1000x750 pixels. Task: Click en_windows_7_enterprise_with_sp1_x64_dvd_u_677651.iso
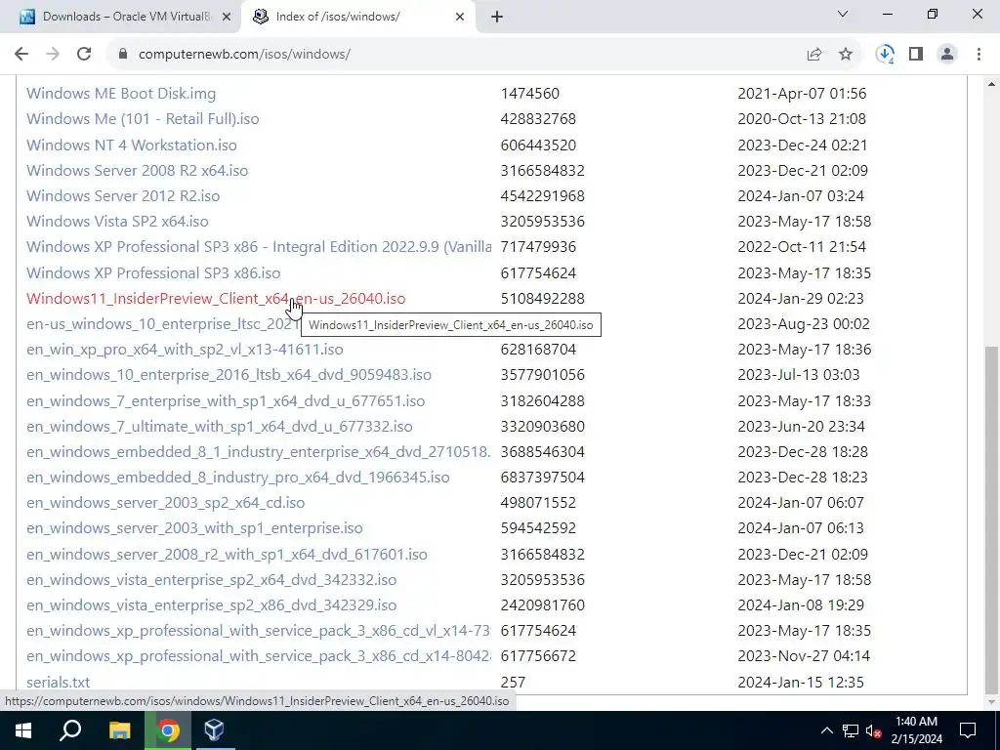(226, 401)
